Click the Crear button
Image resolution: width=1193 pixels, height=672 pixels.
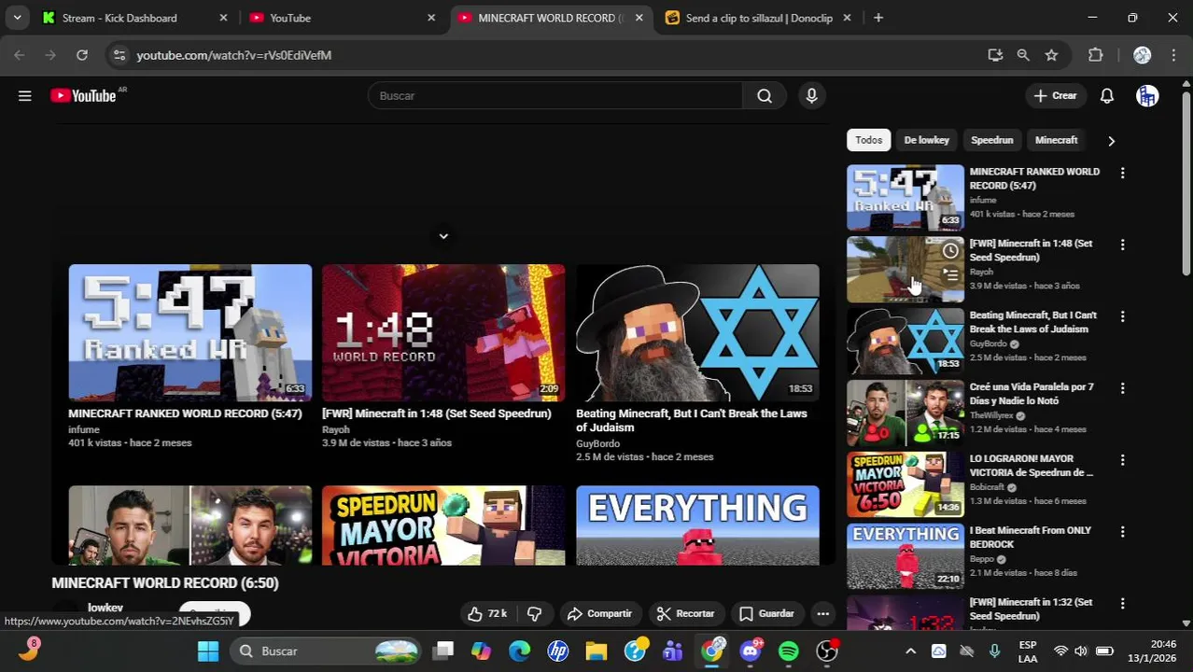[1055, 95]
